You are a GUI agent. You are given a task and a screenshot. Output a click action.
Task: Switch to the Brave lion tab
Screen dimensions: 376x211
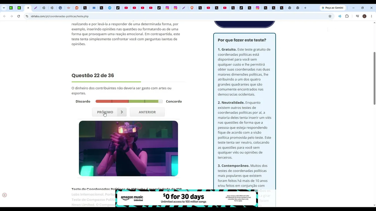click(192, 8)
